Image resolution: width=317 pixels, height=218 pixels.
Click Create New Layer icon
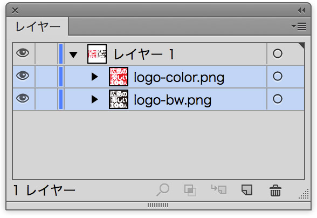(247, 190)
